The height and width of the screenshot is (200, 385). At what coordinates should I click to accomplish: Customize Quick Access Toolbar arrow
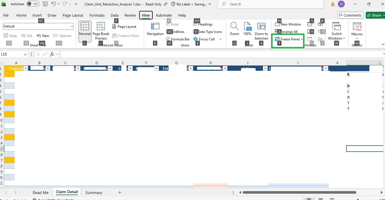[x=76, y=4]
